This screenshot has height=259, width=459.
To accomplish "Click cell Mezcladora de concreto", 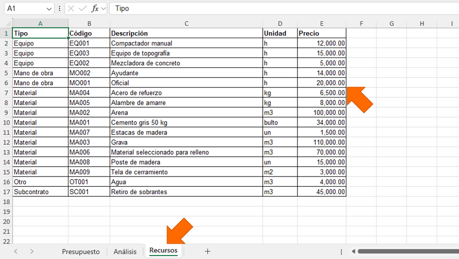I will pyautogui.click(x=186, y=63).
